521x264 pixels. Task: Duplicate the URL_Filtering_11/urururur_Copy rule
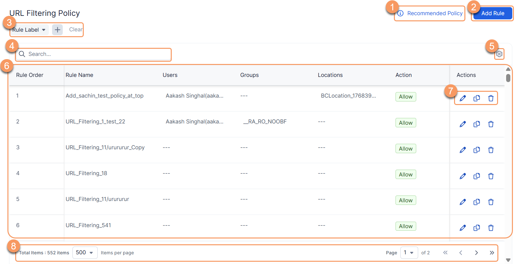[x=477, y=150]
